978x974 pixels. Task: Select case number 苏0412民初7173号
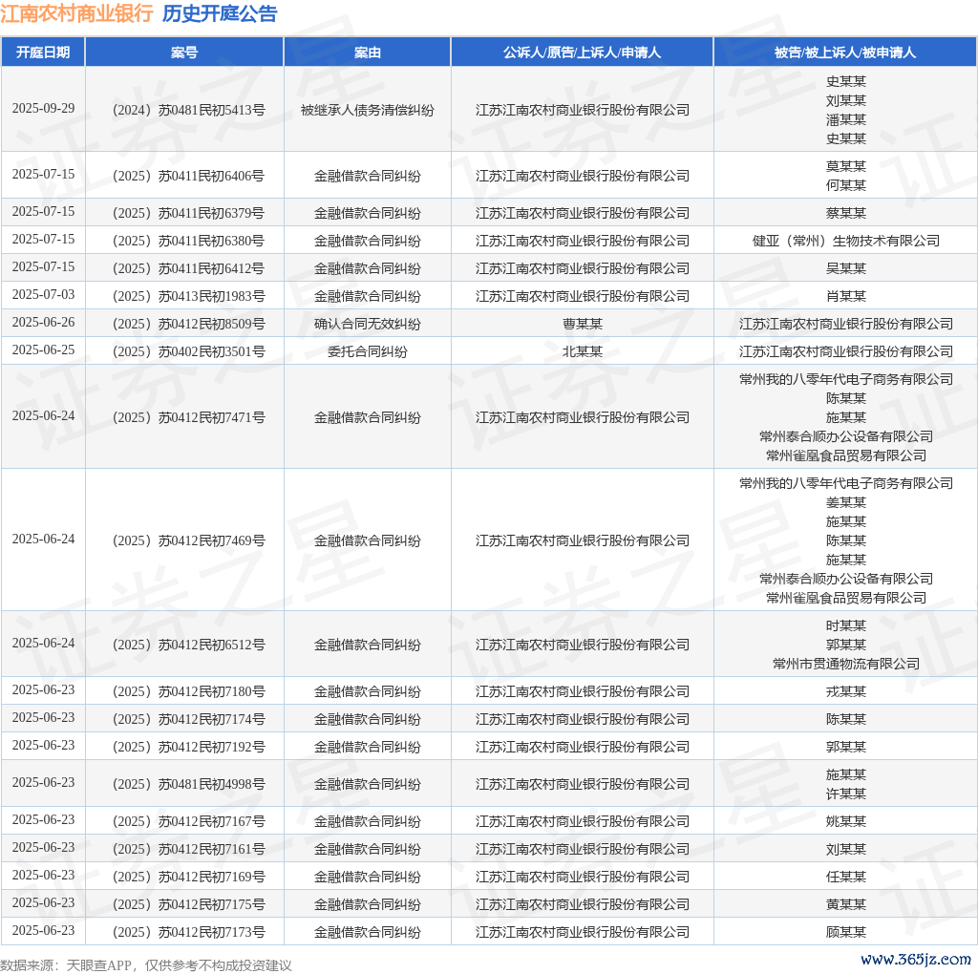(x=188, y=932)
